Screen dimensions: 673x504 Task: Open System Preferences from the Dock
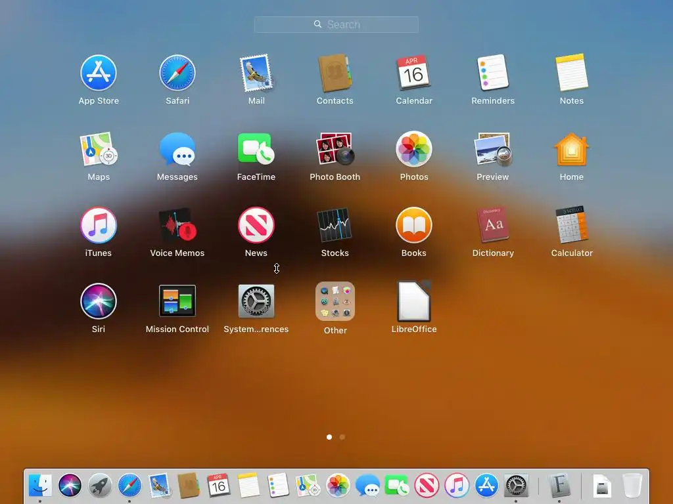coord(516,486)
